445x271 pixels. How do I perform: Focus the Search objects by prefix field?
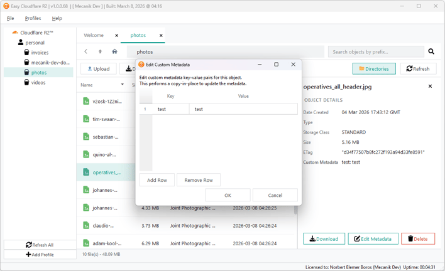[x=376, y=52]
